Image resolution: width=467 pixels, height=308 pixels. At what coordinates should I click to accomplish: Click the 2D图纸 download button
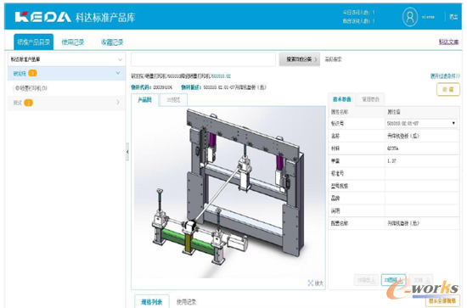pyautogui.click(x=393, y=280)
